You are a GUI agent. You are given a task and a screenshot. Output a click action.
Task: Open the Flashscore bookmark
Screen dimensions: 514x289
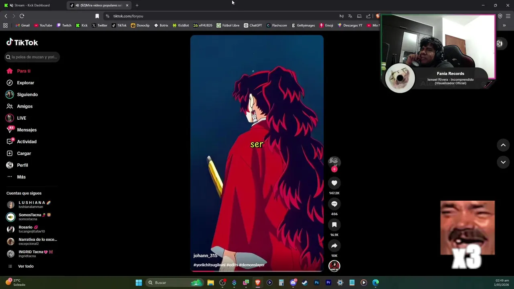(277, 25)
